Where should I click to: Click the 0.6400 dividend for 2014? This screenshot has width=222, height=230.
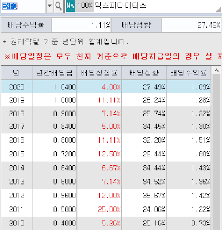click(55, 168)
